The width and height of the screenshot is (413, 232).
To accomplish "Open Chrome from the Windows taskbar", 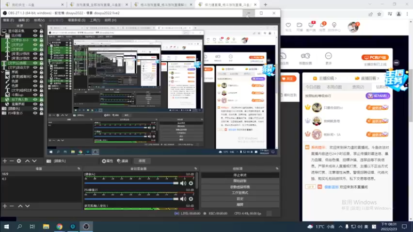I will (x=59, y=226).
